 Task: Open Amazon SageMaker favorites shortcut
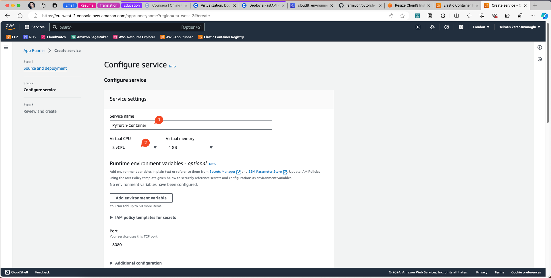tap(90, 37)
